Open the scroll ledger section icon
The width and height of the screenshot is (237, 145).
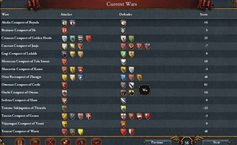coord(20,142)
